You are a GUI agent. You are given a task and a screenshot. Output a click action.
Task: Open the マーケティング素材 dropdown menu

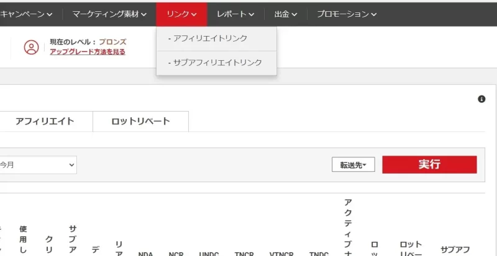109,14
